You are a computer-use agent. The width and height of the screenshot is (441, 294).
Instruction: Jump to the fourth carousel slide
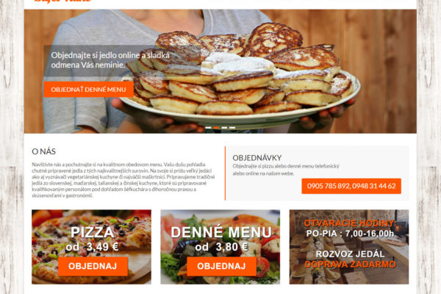[x=232, y=128]
